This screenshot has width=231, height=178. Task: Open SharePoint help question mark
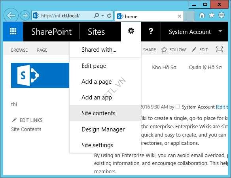pos(151,31)
